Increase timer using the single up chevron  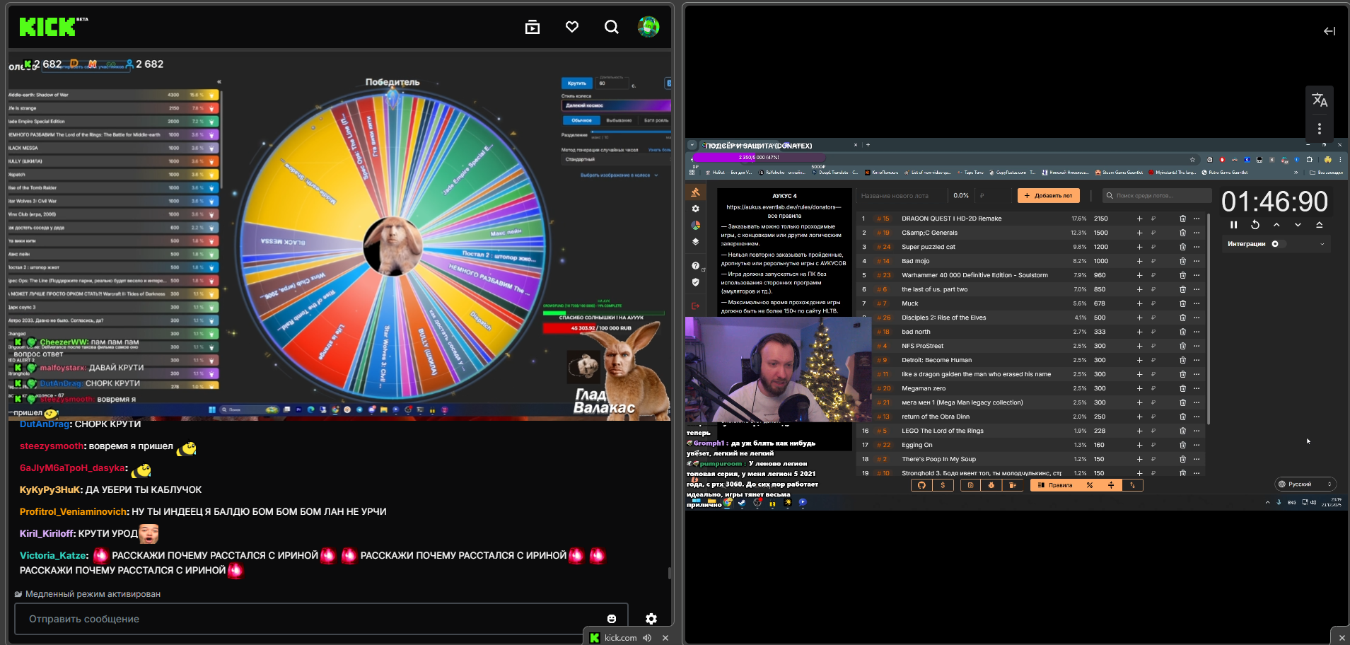[1276, 225]
